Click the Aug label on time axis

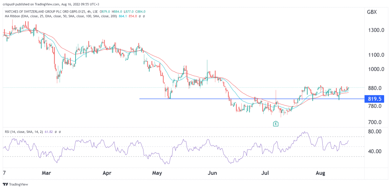(320, 173)
